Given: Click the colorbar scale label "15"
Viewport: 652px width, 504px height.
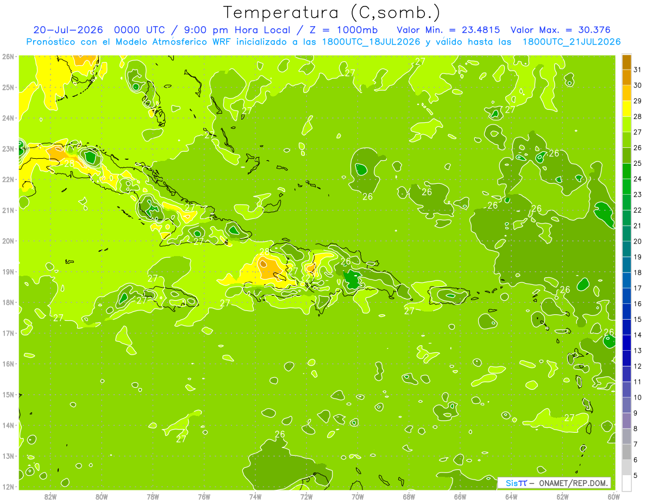Looking at the screenshot, I should [638, 319].
